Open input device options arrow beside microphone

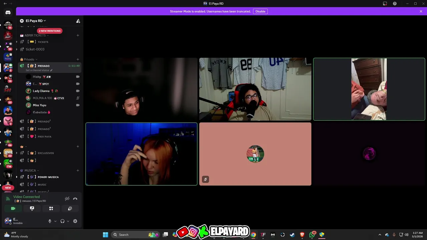(55, 221)
